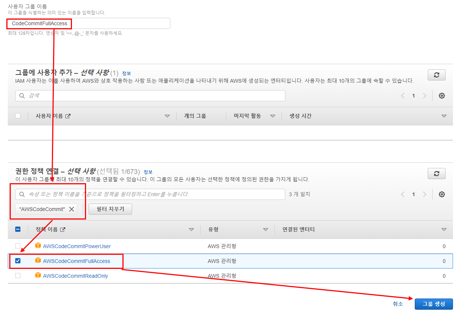Uncheck the AWSCodeCommitFullAccess checkbox
This screenshot has height=313, width=463.
coord(18,261)
